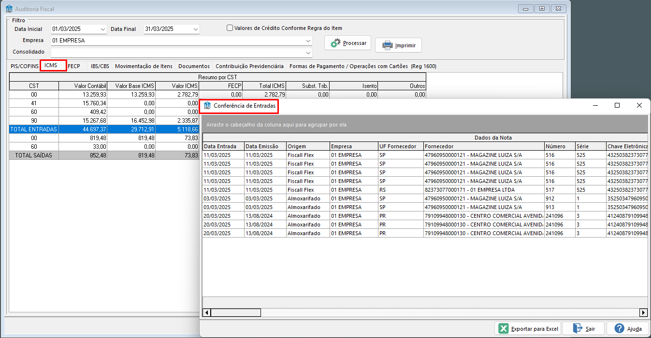Click the horizontal scrollbar thumb in Conferência
Viewport: 651px width, 338px height.
pos(235,312)
